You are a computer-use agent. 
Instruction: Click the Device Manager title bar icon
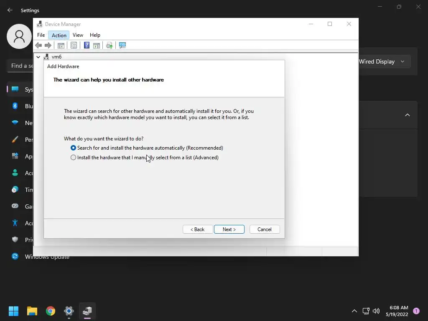[x=40, y=24]
